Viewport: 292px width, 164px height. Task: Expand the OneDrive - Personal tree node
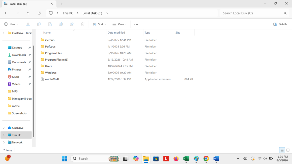(x=4, y=33)
